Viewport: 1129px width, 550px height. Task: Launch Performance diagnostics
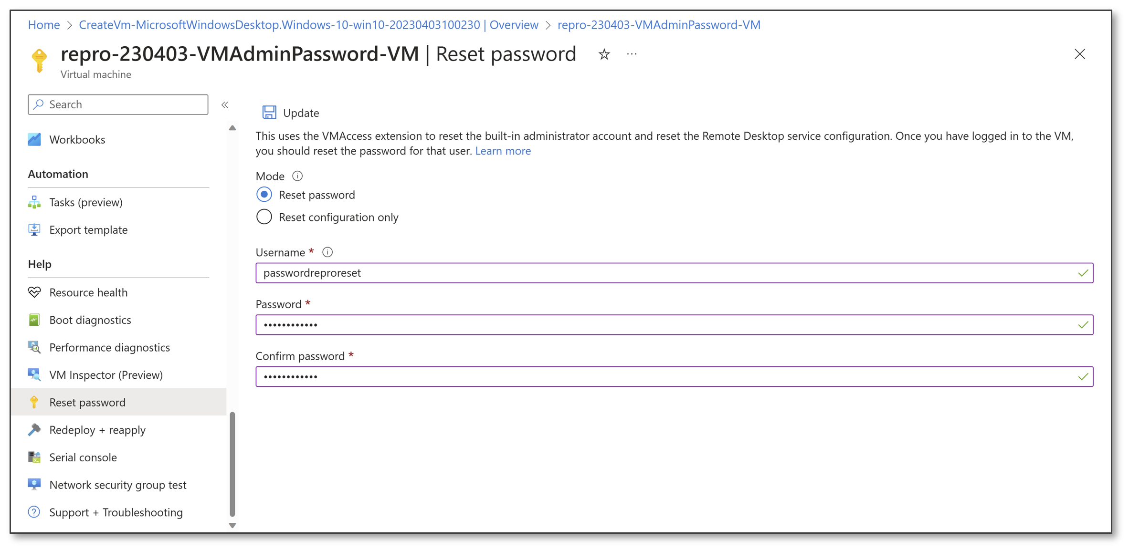tap(109, 347)
